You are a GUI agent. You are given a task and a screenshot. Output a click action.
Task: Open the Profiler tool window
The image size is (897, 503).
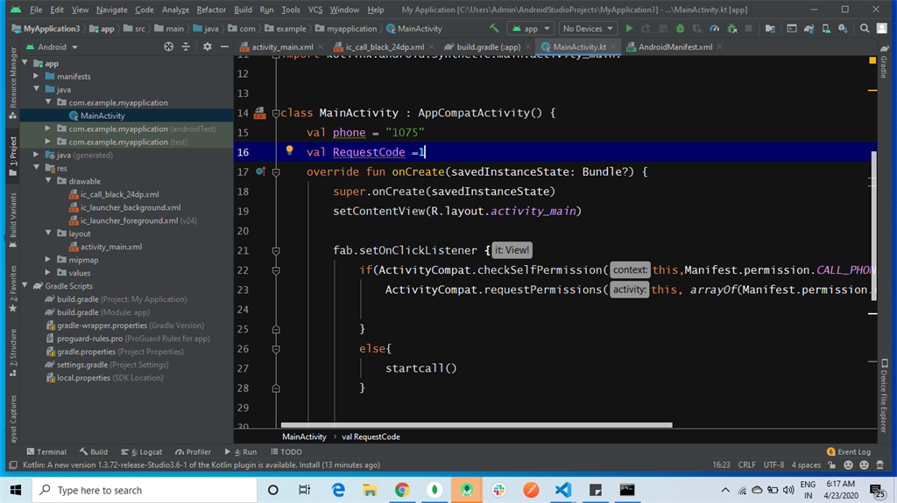193,451
